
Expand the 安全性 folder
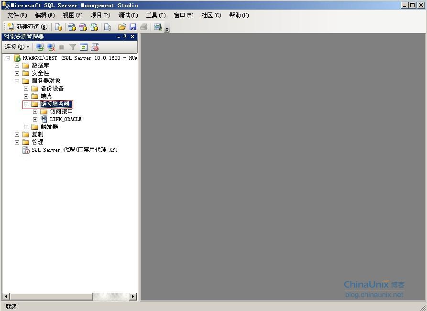pos(17,73)
